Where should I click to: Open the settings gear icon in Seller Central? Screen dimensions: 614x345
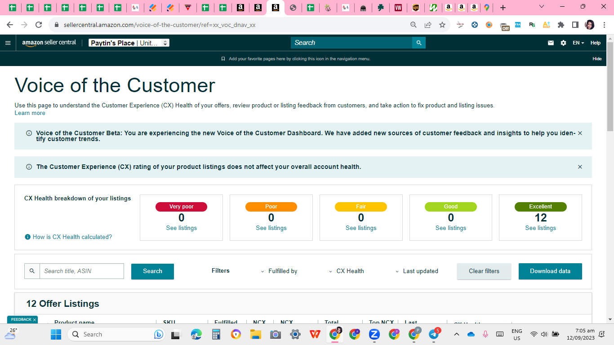(564, 43)
